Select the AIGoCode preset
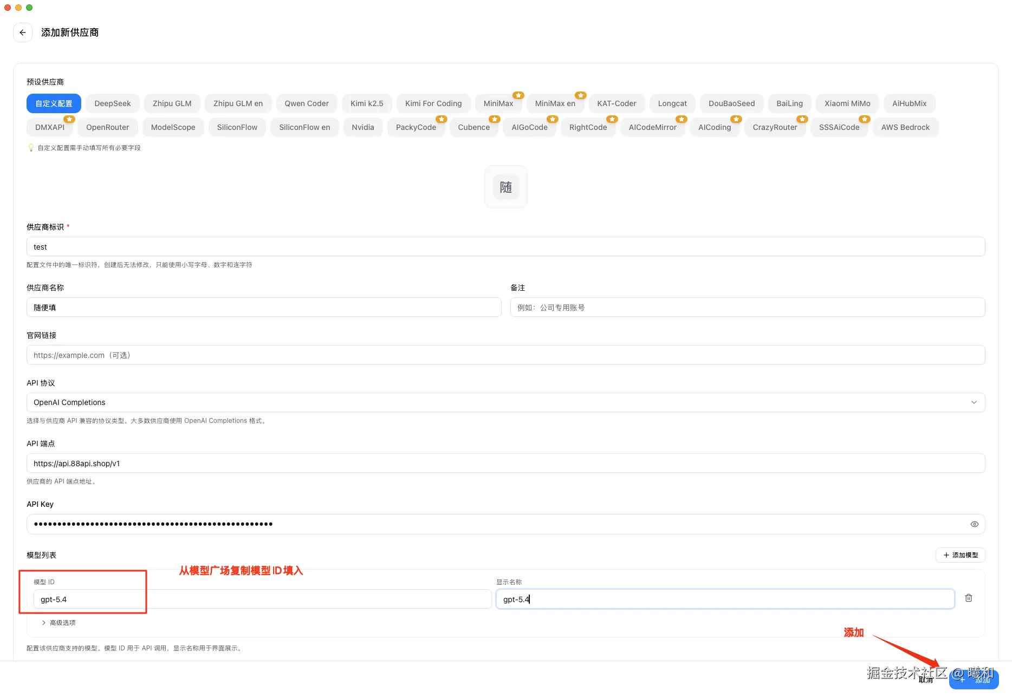The width and height of the screenshot is (1012, 698). pyautogui.click(x=530, y=127)
